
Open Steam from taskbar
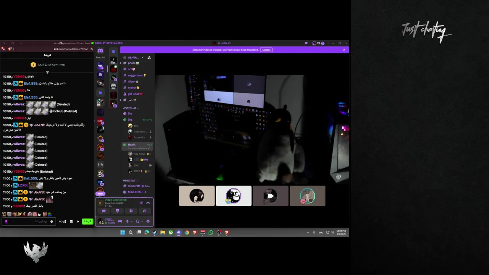pos(155,232)
